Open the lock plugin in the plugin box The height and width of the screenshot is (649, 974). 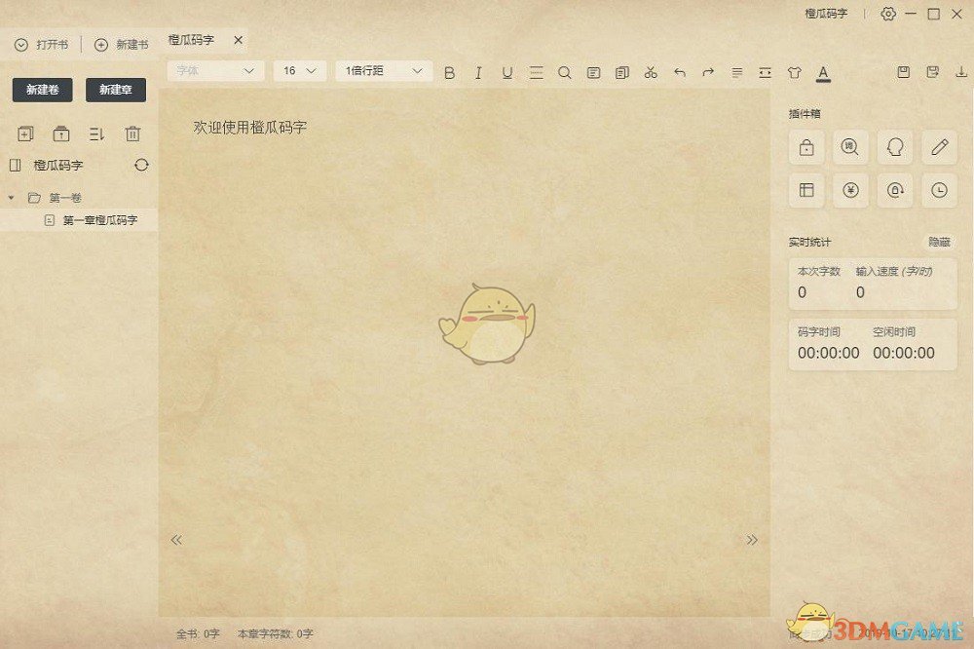tap(805, 147)
